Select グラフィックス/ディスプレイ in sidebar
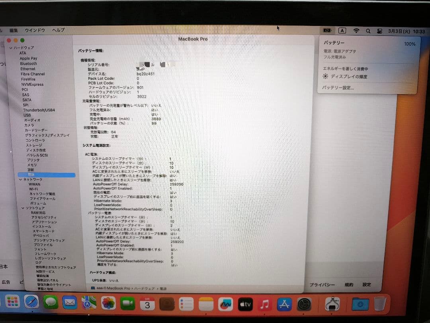430x323 pixels. 47,135
